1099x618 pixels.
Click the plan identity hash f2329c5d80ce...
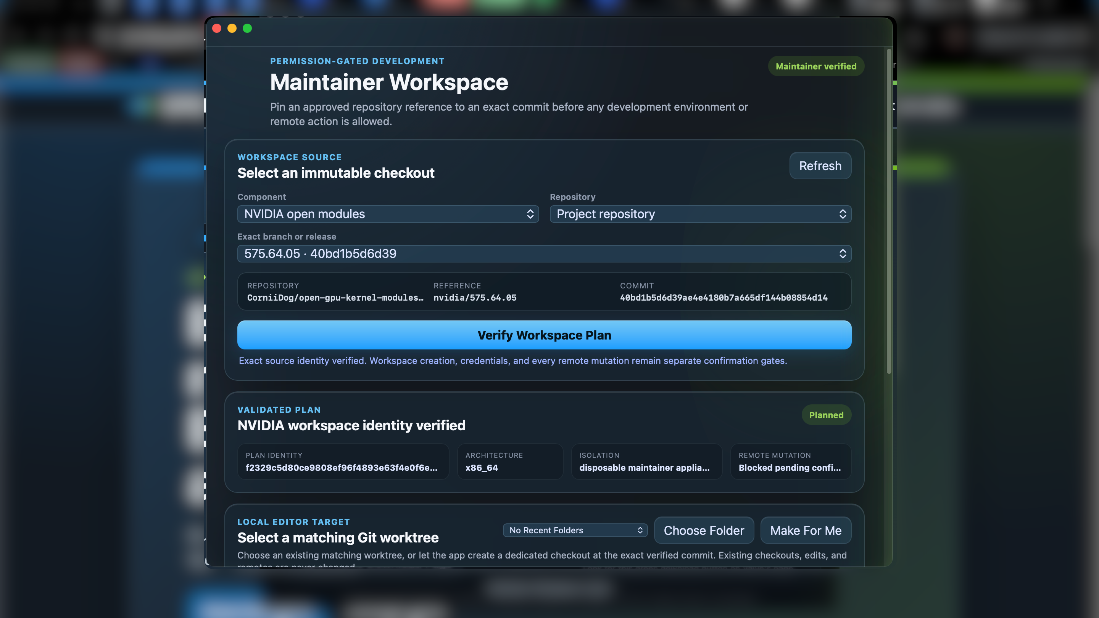341,468
